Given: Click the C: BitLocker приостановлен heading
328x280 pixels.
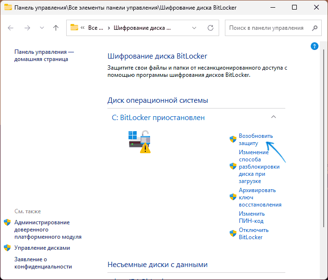Looking at the screenshot, I should point(158,118).
